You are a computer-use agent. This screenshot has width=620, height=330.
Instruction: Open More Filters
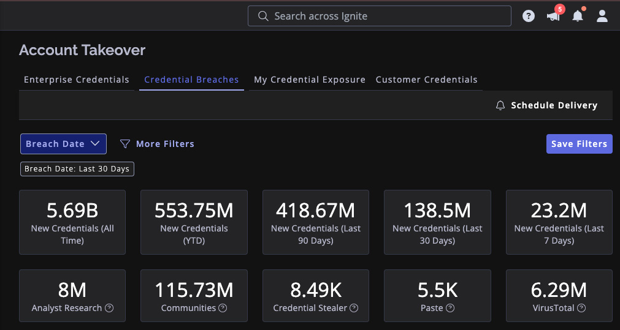[157, 144]
